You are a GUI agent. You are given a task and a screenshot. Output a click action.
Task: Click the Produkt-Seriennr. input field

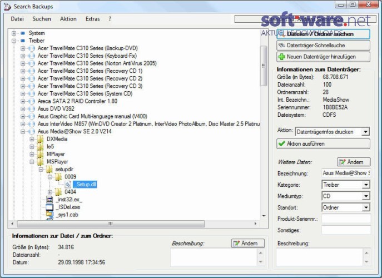(x=346, y=219)
